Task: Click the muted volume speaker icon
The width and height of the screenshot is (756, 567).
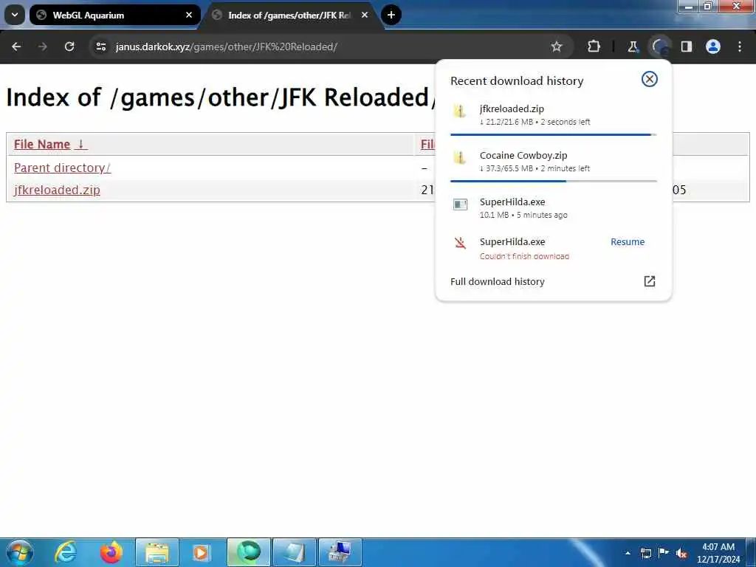Action: click(x=681, y=554)
